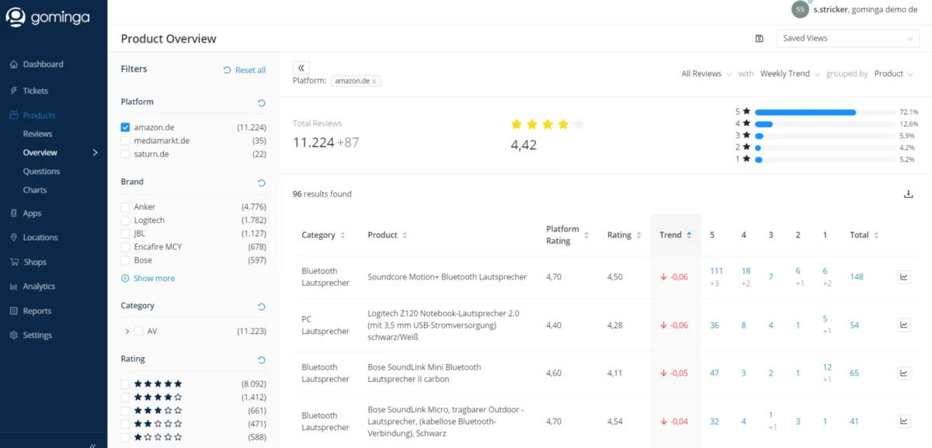
Task: Expand the AV category tree node
Action: (x=127, y=332)
